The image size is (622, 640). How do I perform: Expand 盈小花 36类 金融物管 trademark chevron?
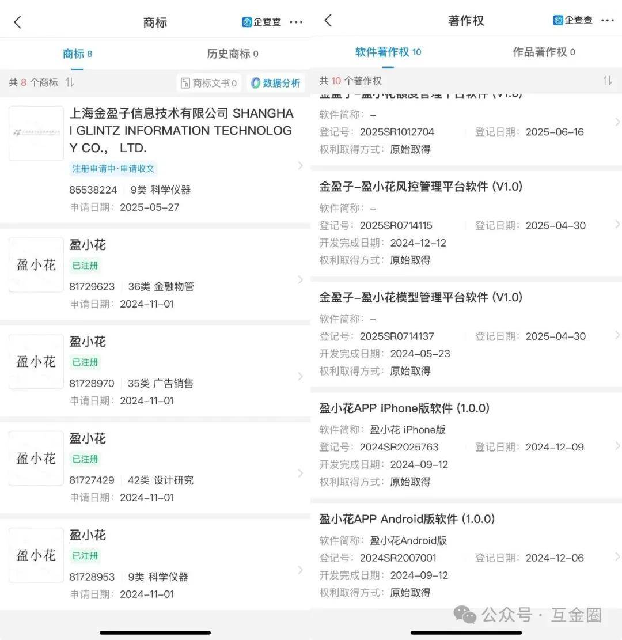300,280
